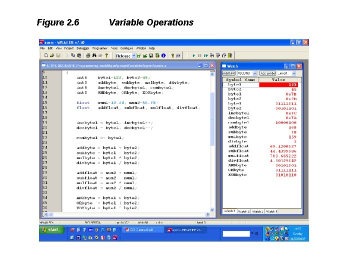Image resolution: width=360 pixels, height=270 pixels.
Task: Click the taskbar clock showing Sunday
Action: (298, 233)
